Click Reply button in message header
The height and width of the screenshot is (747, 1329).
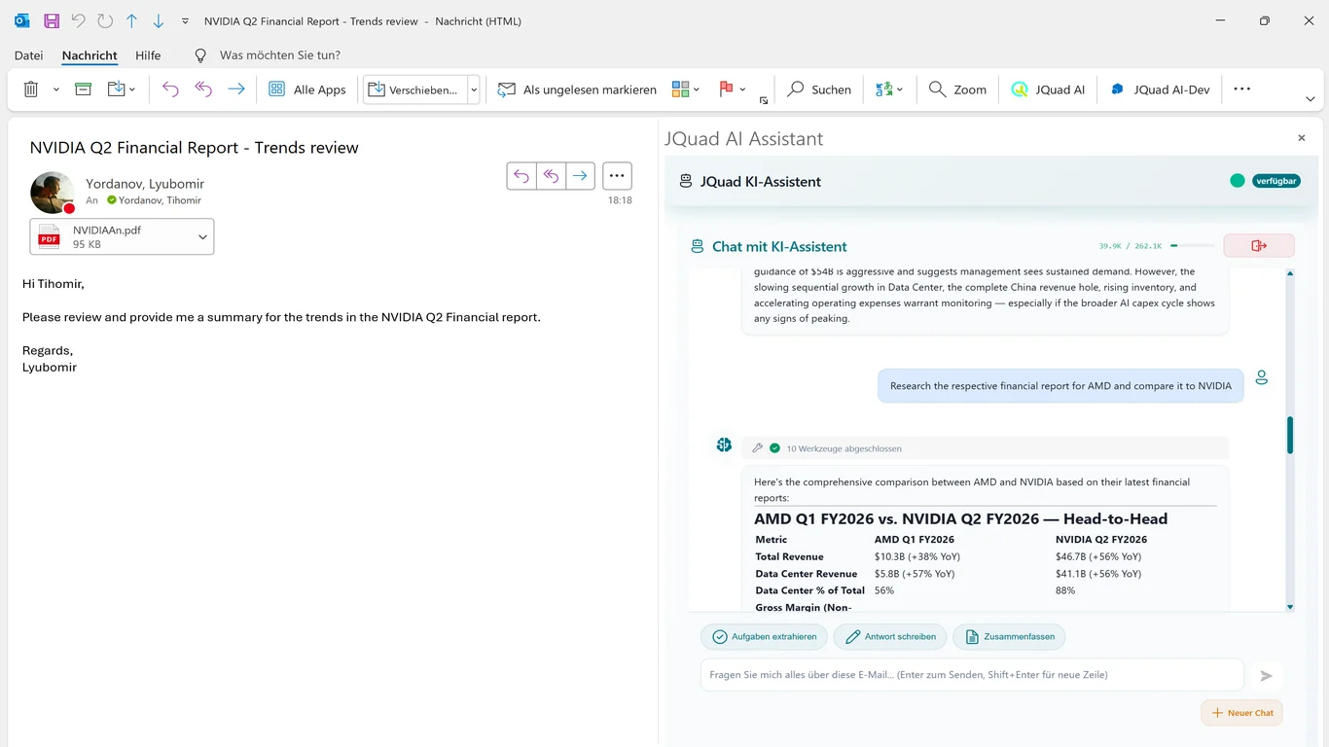(x=521, y=176)
